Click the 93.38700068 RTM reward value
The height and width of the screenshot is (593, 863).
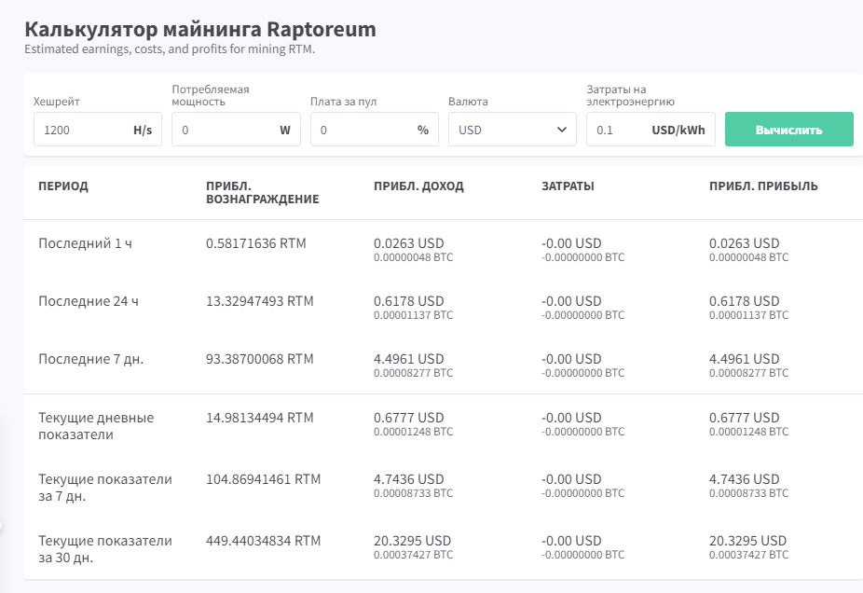(260, 359)
